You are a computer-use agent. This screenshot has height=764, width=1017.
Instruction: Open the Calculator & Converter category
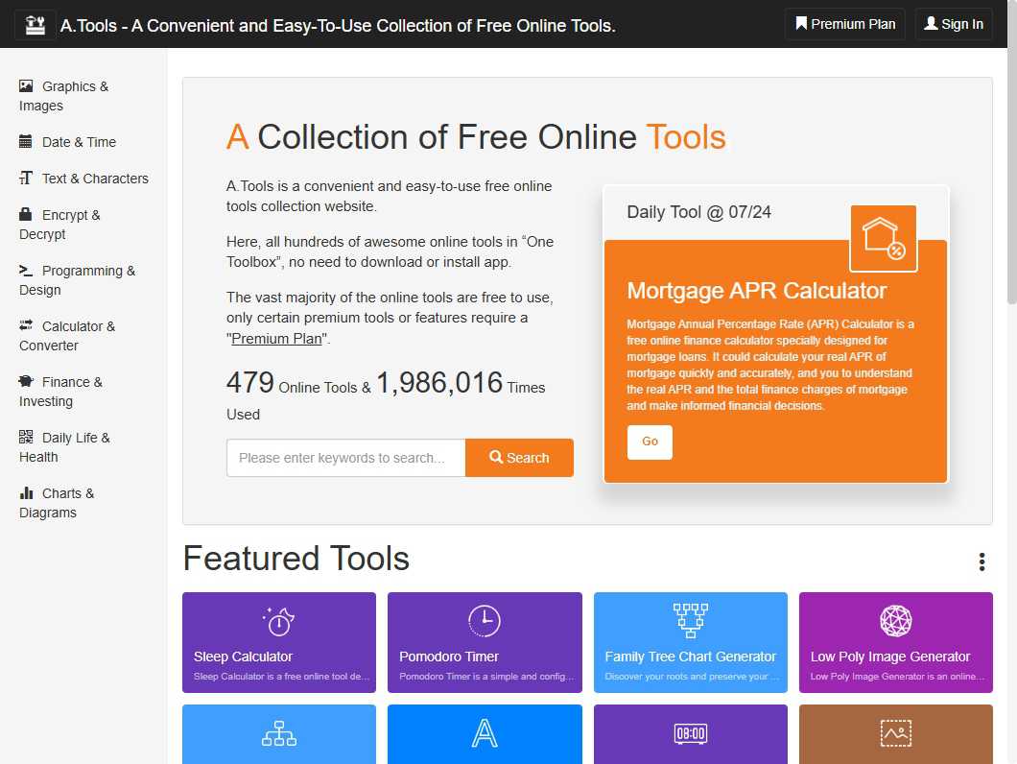pyautogui.click(x=67, y=336)
